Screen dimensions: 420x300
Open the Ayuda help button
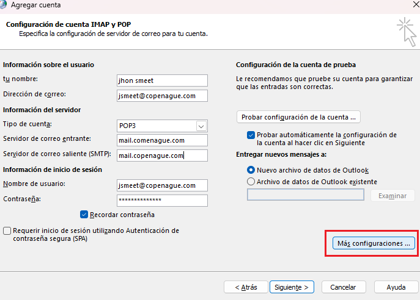tap(396, 287)
